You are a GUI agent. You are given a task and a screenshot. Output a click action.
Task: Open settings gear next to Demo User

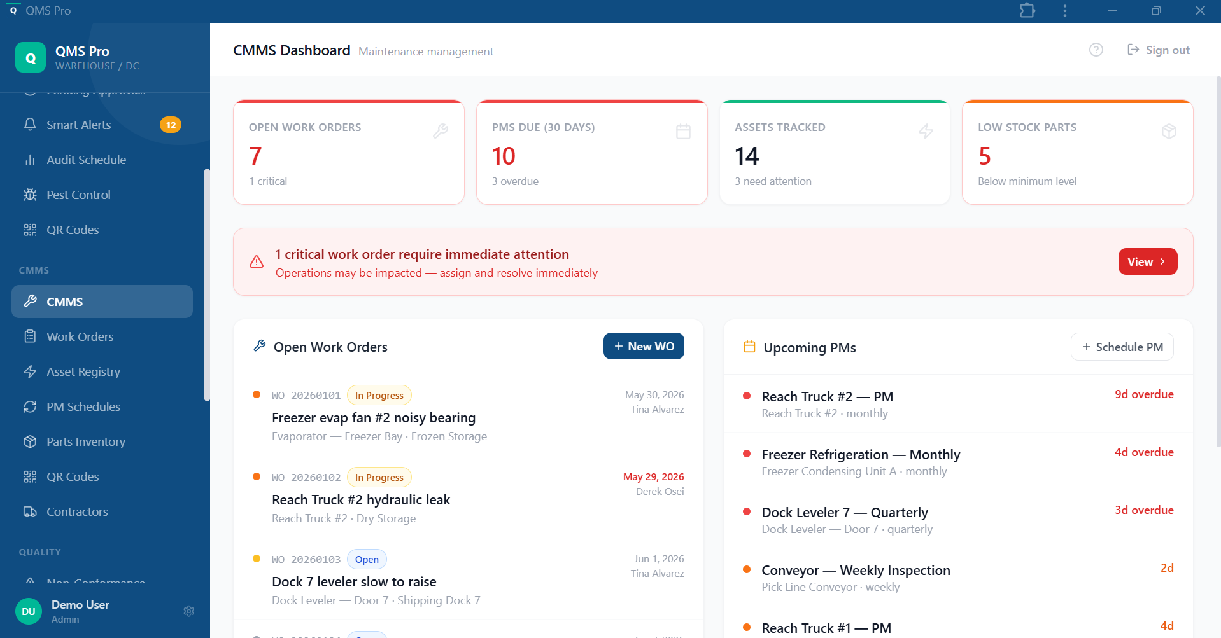[189, 611]
